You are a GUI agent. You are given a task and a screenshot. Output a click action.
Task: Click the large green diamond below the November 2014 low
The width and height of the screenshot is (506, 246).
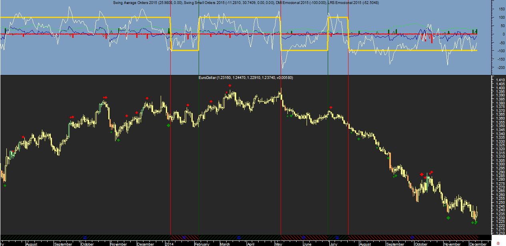click(448, 218)
